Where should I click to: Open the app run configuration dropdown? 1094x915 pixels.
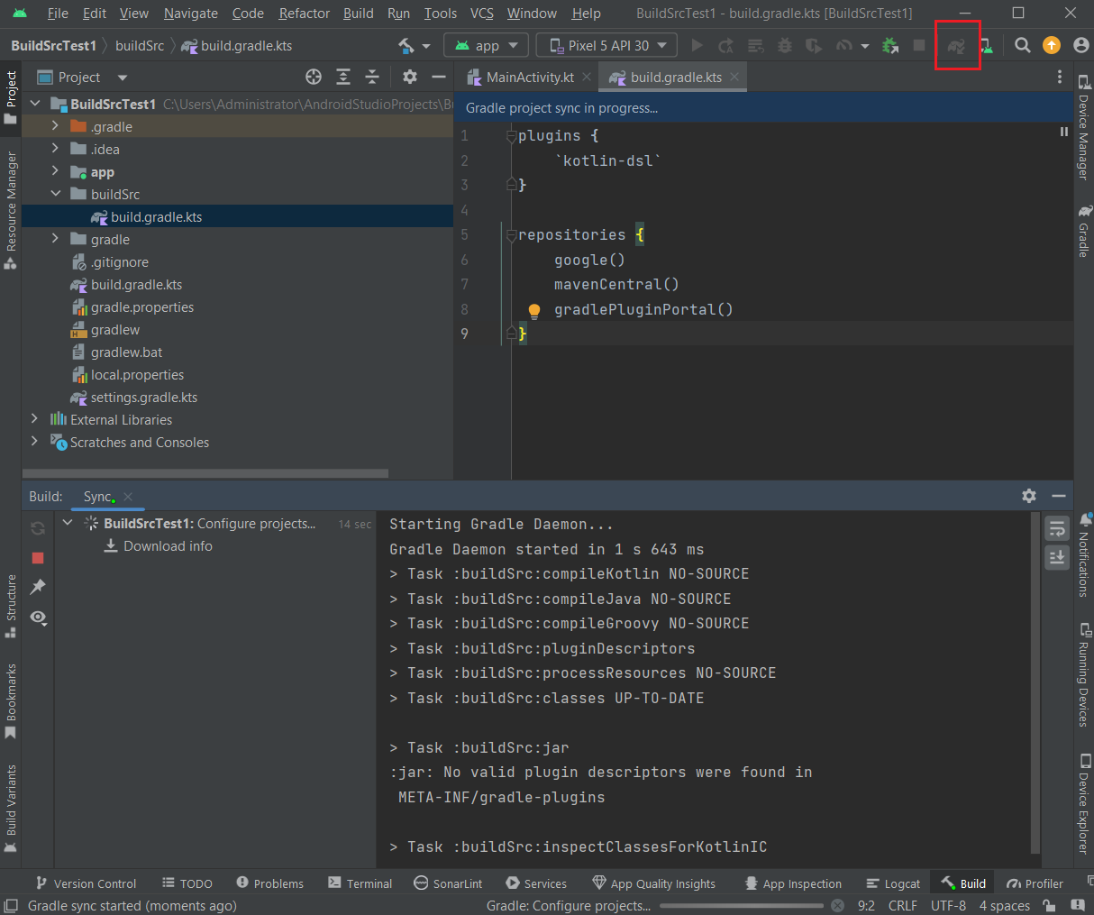pyautogui.click(x=486, y=45)
